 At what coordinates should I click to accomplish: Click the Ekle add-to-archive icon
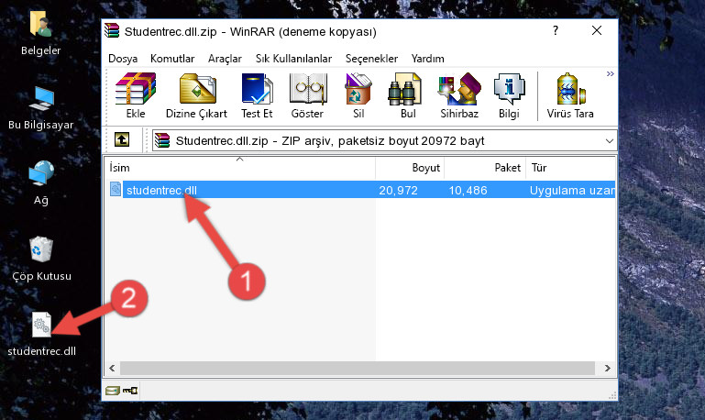[x=136, y=95]
